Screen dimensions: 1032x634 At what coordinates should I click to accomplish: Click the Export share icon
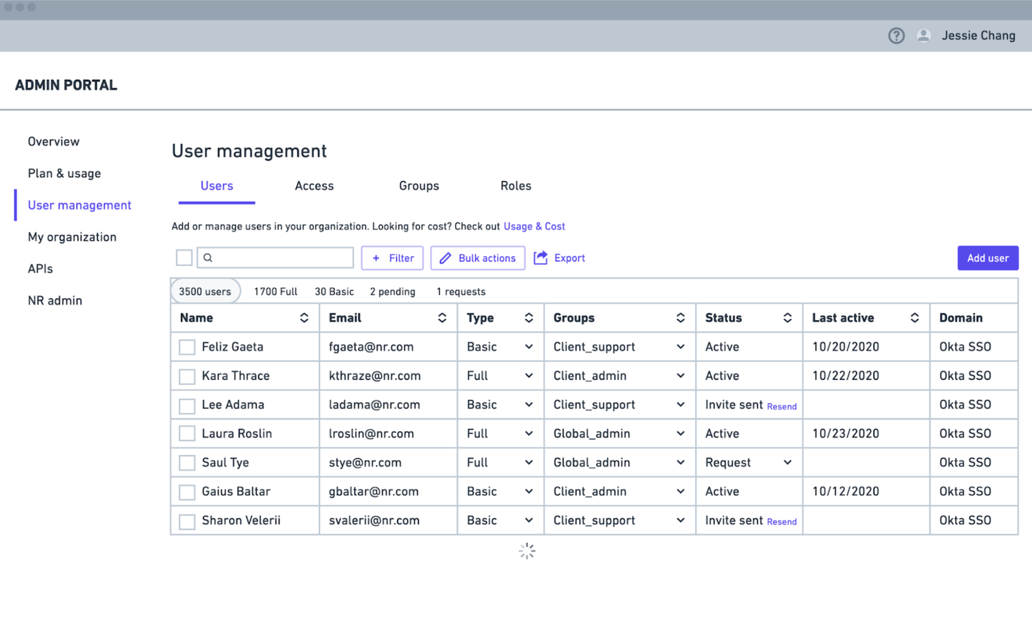point(540,258)
